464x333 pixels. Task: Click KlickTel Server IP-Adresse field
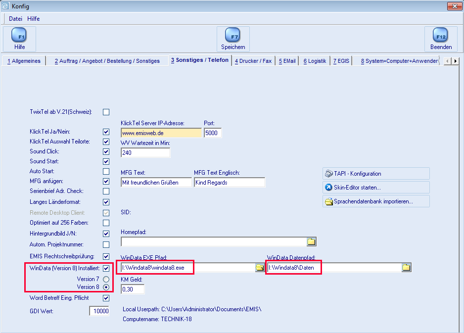click(161, 133)
